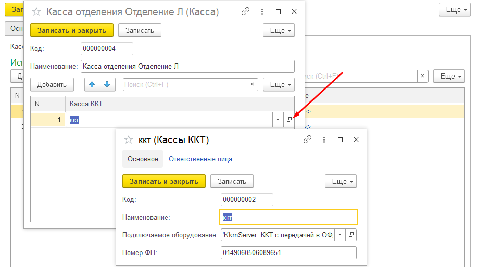Click the Наименование field in Касса window
The image size is (478, 267).
point(186,66)
